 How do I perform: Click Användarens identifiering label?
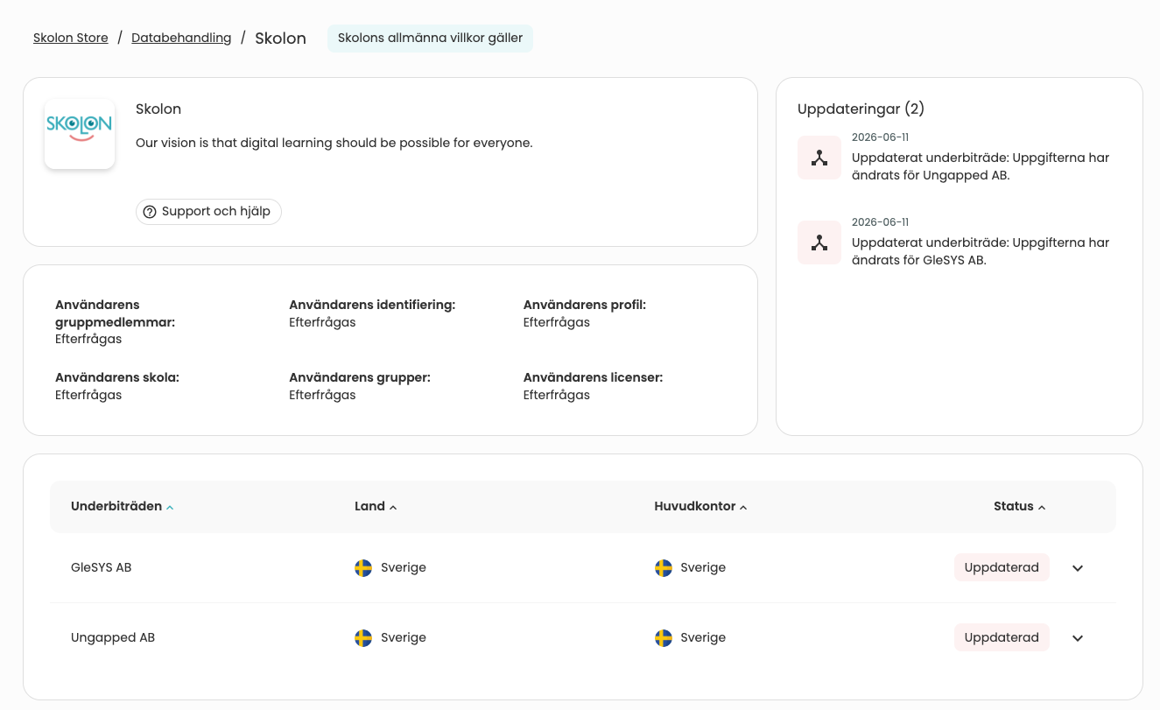(x=372, y=305)
